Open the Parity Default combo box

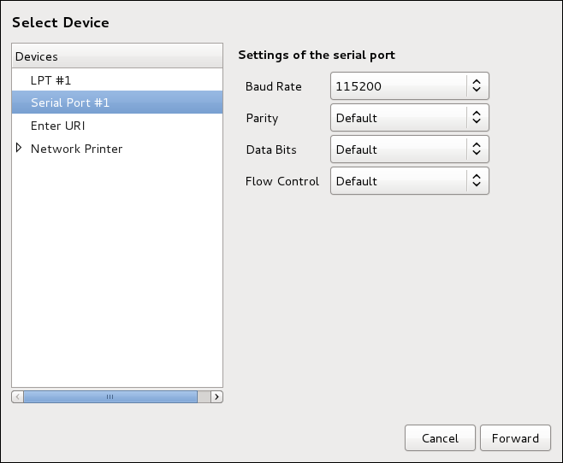410,118
